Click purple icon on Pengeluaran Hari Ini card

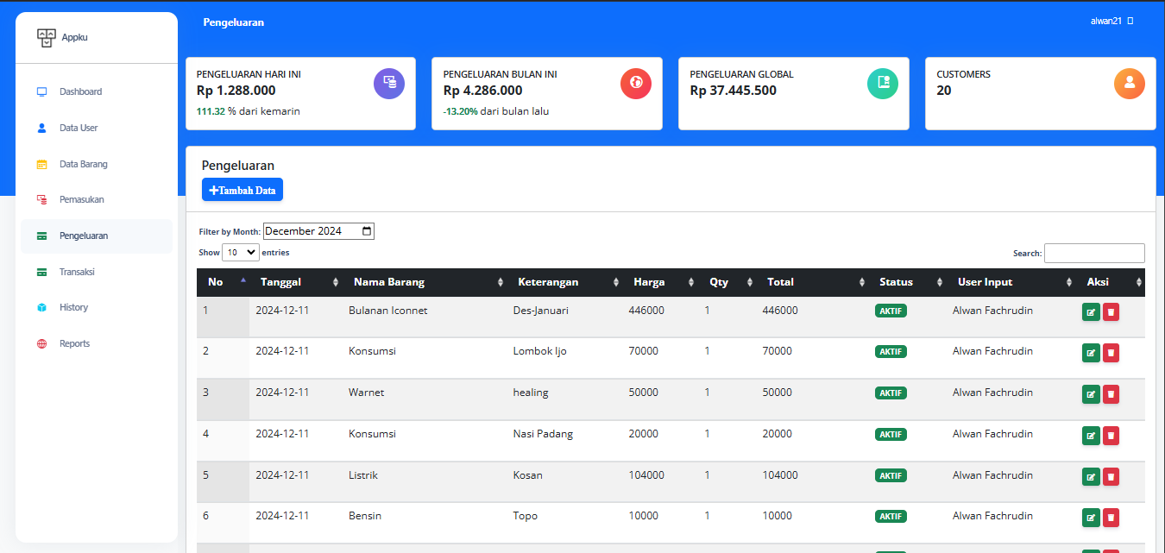(389, 83)
